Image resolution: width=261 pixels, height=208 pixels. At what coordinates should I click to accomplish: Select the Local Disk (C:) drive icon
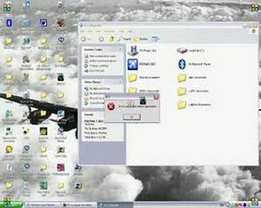click(x=182, y=50)
